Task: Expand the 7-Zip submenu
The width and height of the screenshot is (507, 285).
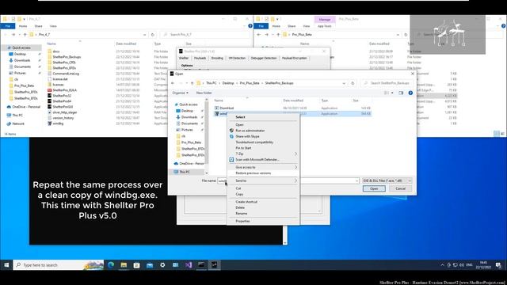Action: [x=263, y=154]
